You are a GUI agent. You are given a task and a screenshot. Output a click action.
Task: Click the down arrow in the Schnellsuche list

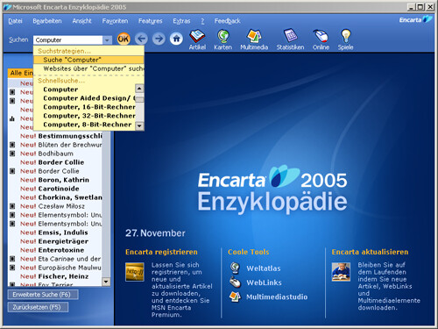coord(139,125)
